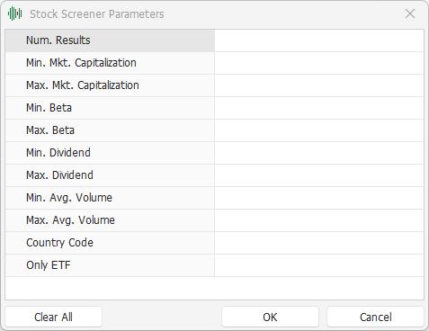Close the Stock Screener Parameters dialog
Viewport: 429px width, 331px height.
click(410, 13)
